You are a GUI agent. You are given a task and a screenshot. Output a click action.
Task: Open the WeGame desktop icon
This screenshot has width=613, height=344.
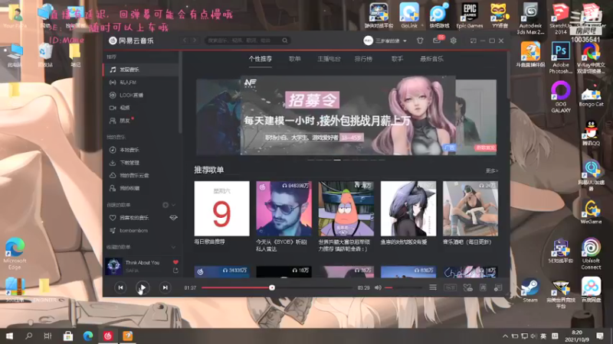(591, 212)
